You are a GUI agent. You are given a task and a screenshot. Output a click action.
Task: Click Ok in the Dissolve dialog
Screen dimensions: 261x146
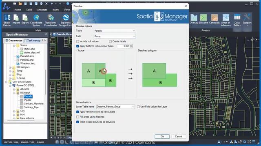click(x=162, y=137)
